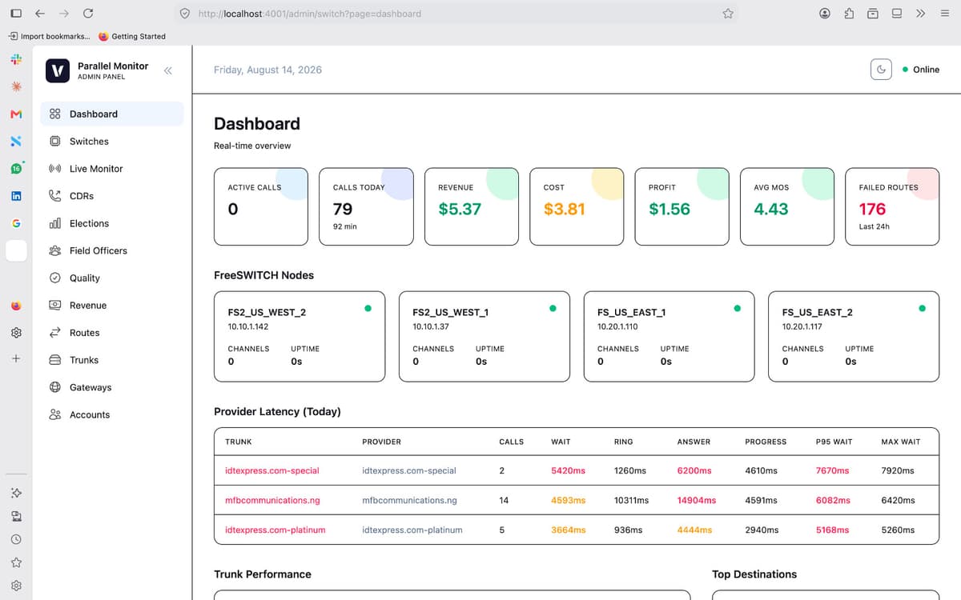Viewport: 961px width, 600px height.
Task: Select the CDRs phone icon
Action: [54, 196]
